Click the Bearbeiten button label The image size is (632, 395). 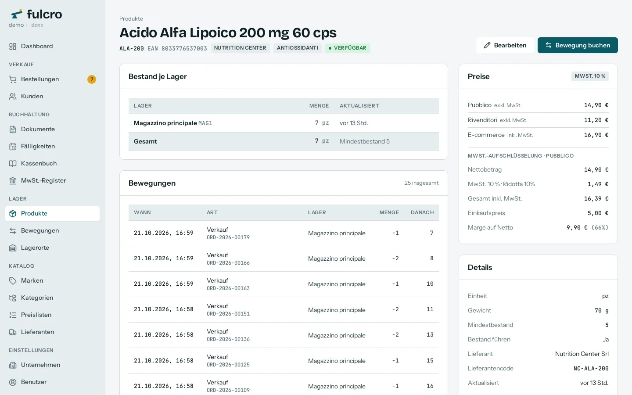tap(510, 45)
